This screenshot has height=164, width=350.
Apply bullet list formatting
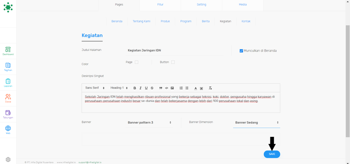187,88
